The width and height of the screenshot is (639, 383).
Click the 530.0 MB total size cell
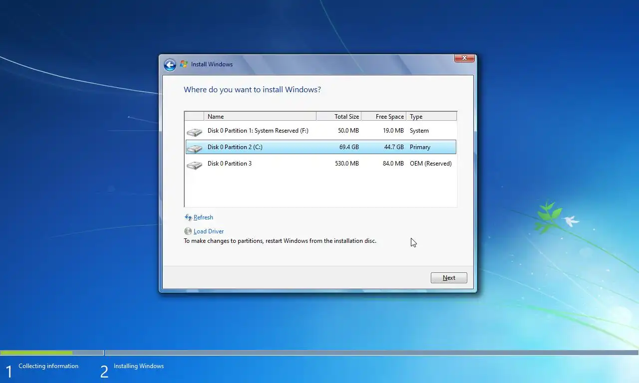pos(347,164)
